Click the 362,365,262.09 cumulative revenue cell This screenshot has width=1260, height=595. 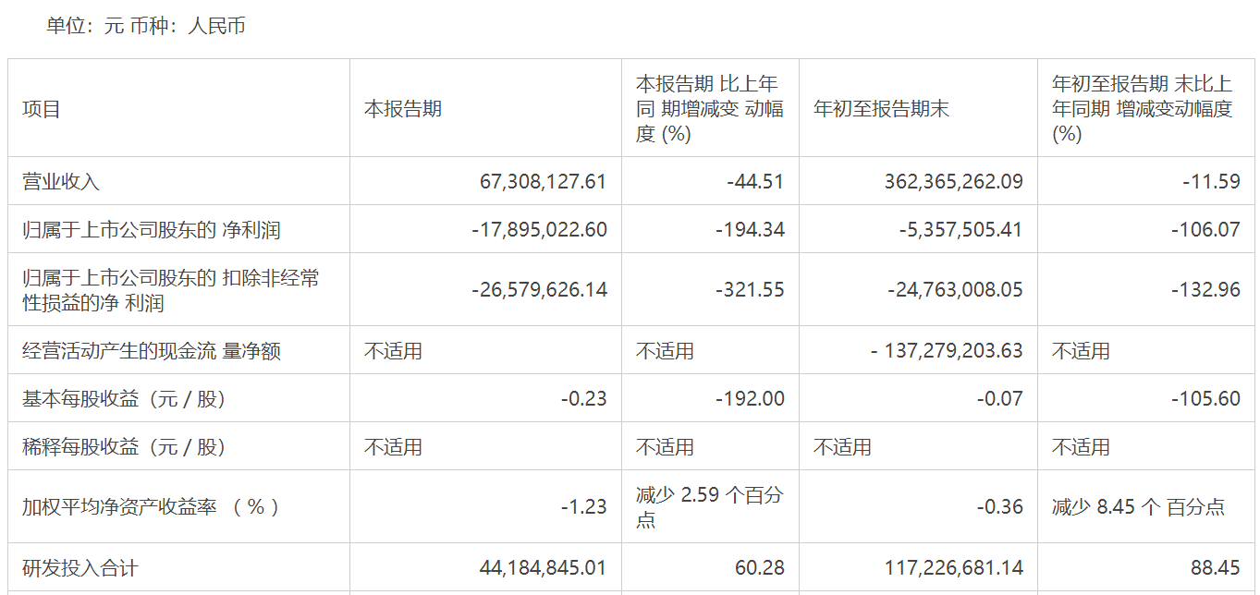coord(954,181)
